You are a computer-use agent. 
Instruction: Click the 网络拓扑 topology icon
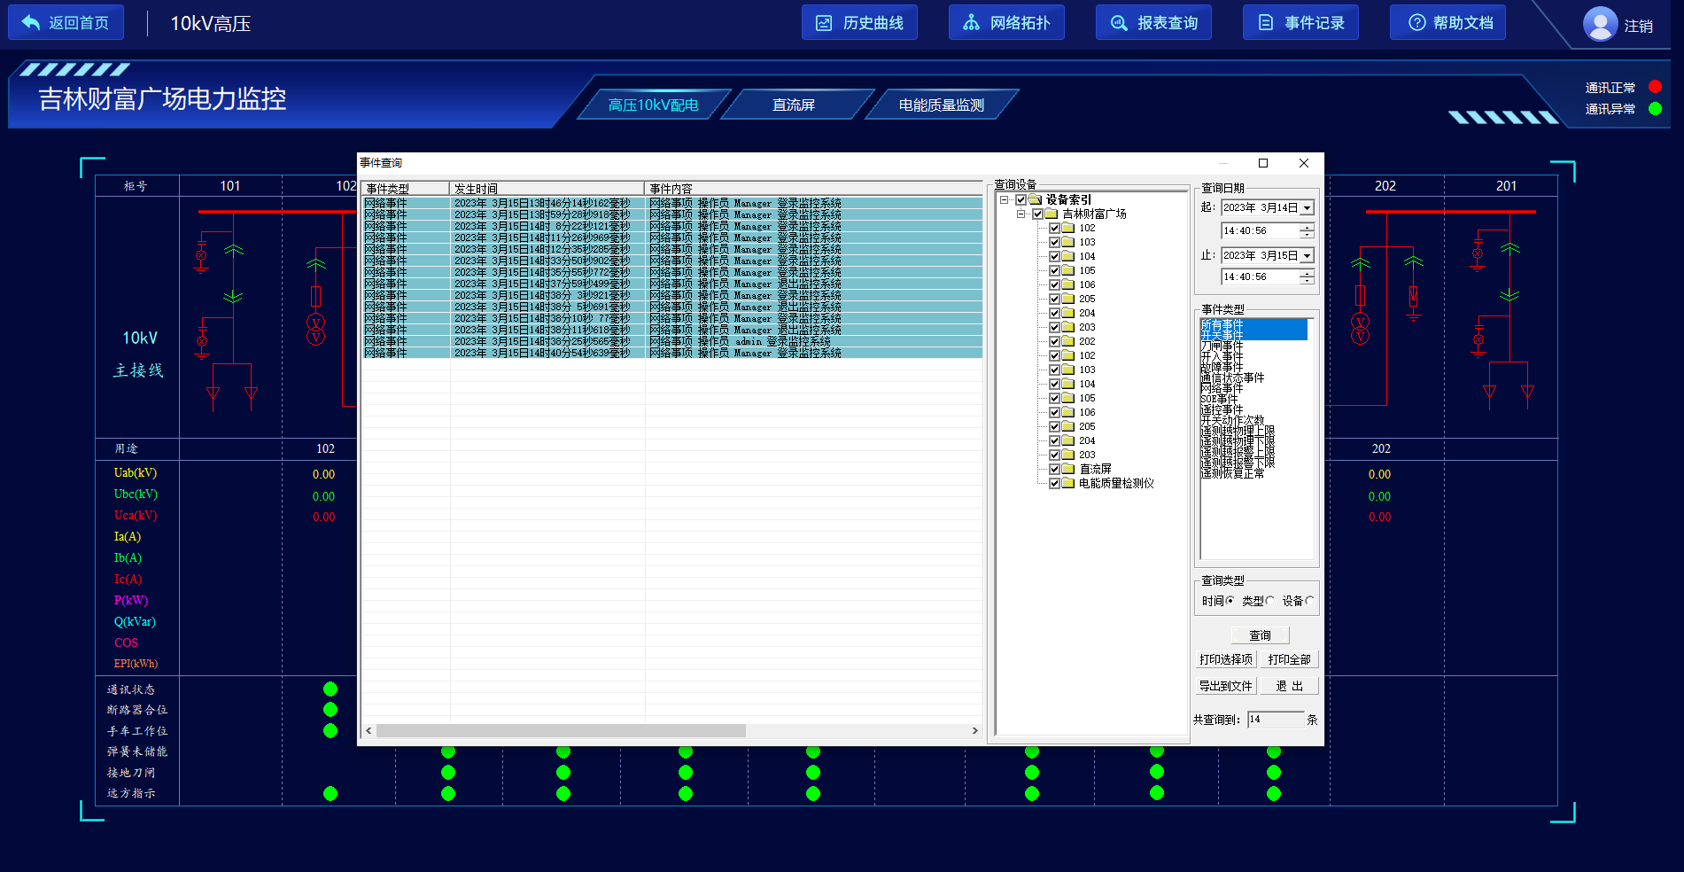[972, 23]
